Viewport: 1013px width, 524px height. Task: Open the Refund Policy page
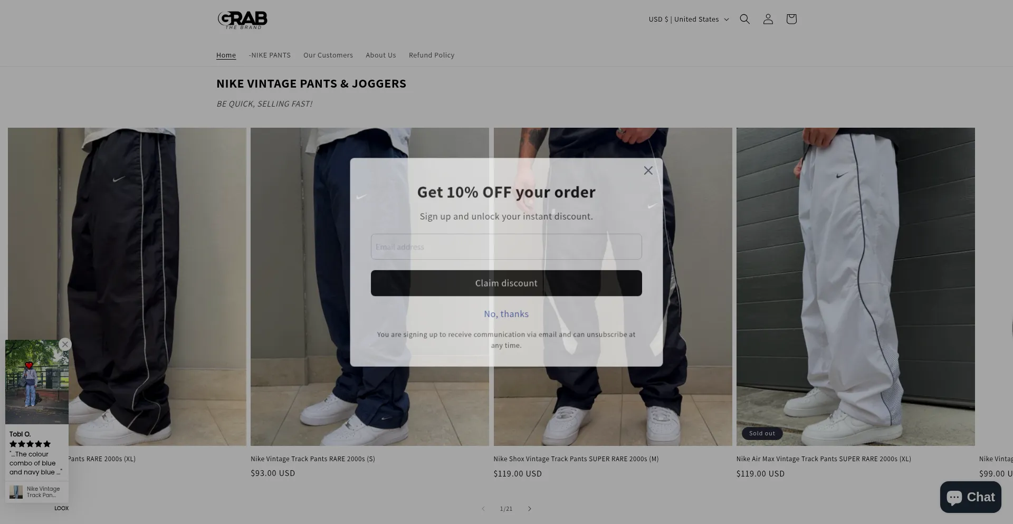coord(431,55)
